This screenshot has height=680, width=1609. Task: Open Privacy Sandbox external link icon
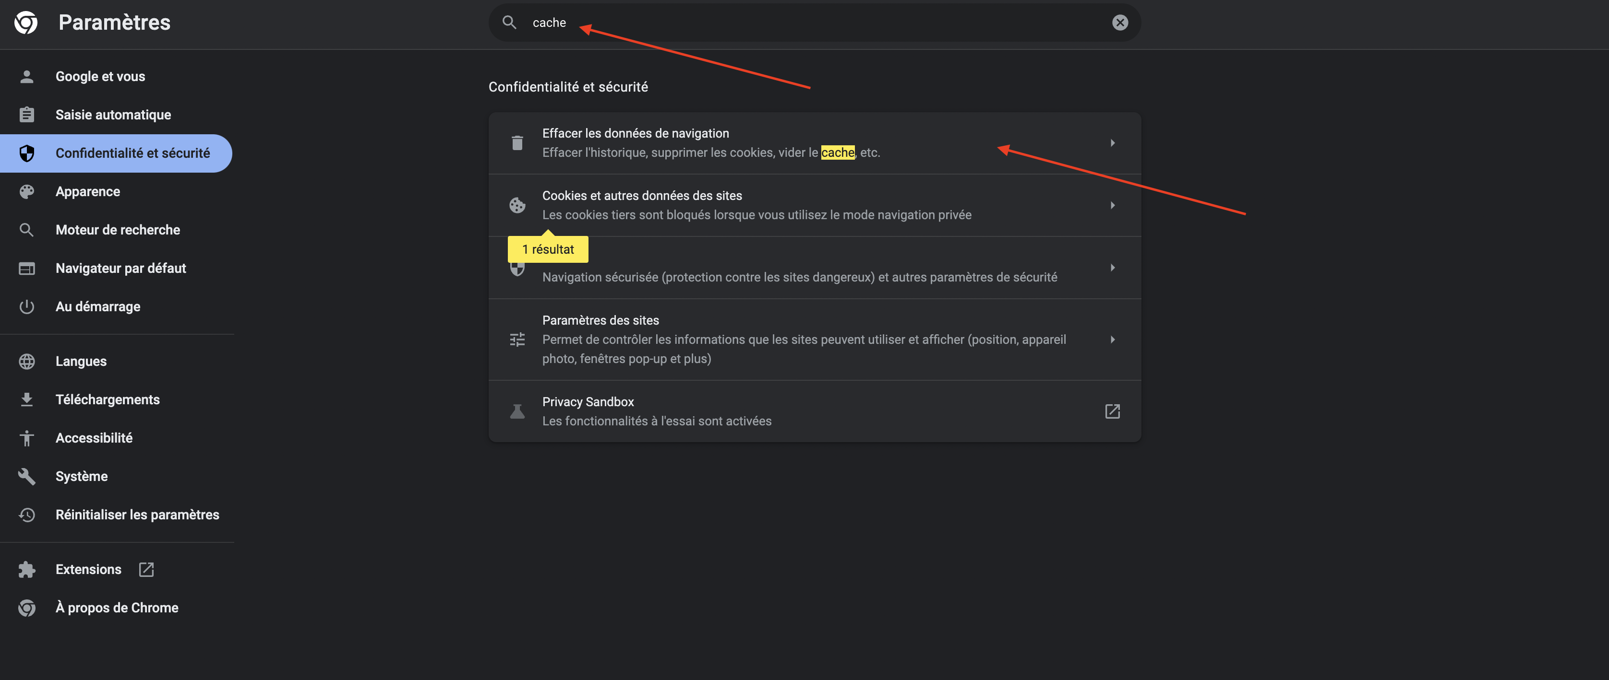tap(1113, 412)
